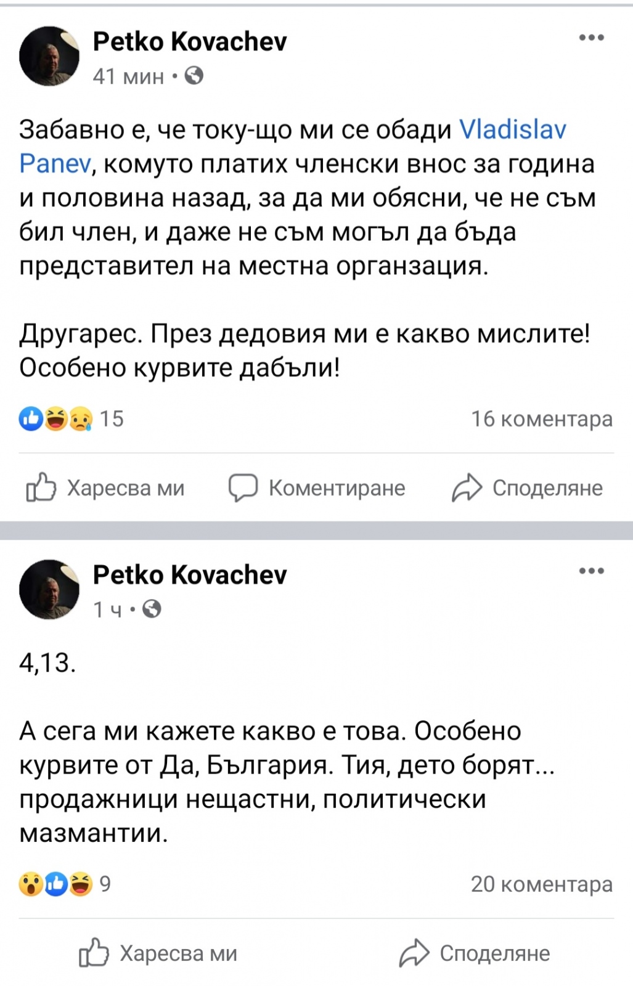Click the globe privacy icon on second post
This screenshot has width=633, height=986.
[152, 609]
